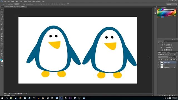Select the Paint Bucket tool
178x100 pixels.
(2, 36)
